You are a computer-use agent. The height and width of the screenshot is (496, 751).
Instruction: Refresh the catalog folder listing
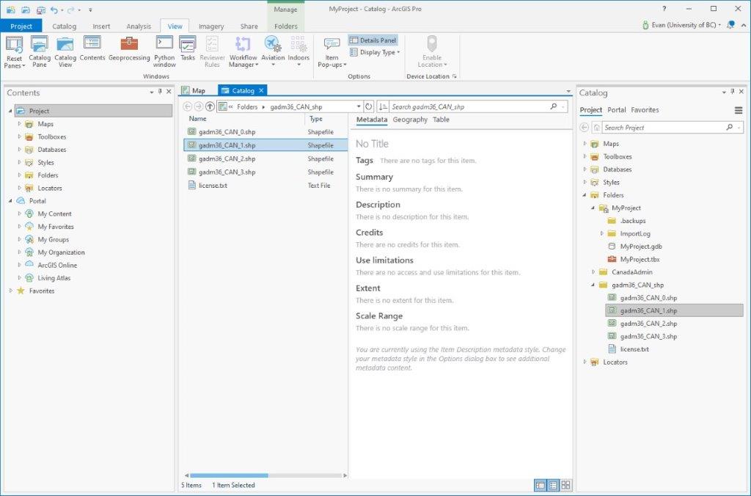point(368,106)
